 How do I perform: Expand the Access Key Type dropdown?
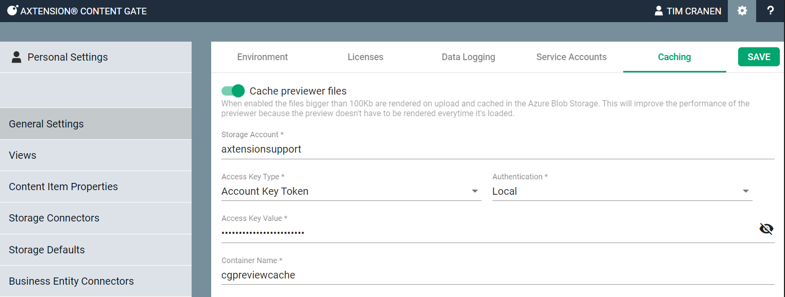point(474,192)
